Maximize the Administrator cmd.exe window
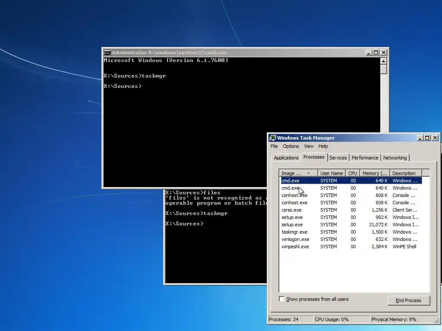The width and height of the screenshot is (442, 331). coord(376,53)
